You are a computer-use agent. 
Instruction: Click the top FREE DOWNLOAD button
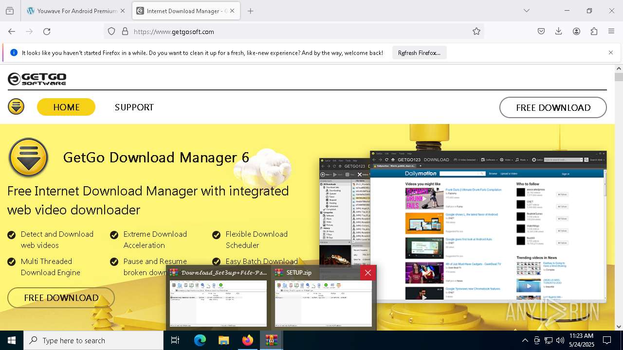pos(553,107)
